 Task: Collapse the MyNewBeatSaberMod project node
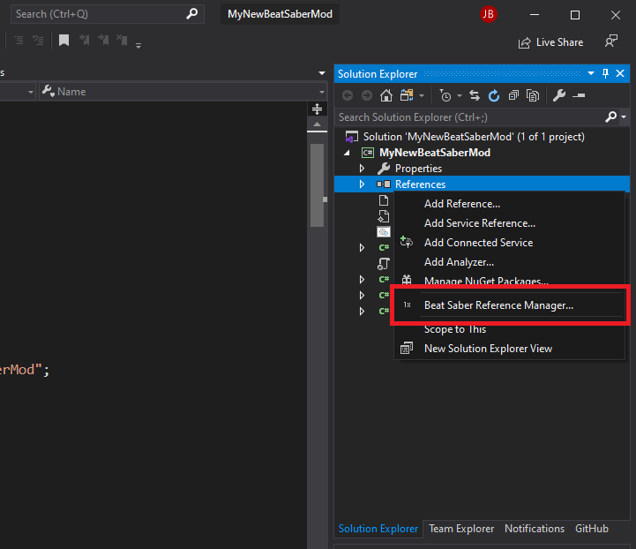pyautogui.click(x=347, y=153)
